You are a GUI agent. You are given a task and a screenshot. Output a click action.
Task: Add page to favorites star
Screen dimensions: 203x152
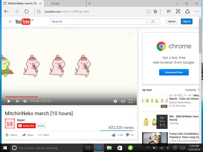click(x=155, y=11)
